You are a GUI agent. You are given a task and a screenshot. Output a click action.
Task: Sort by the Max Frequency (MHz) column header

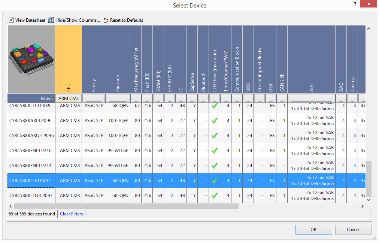(x=136, y=60)
